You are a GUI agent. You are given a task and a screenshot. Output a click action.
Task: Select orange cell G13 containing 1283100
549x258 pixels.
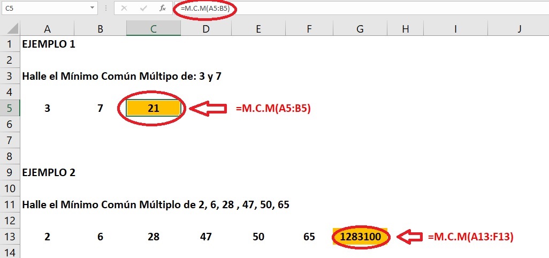(361, 237)
